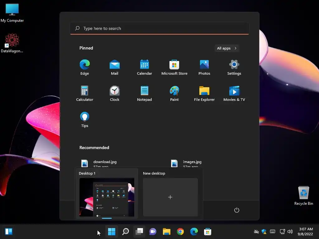Click the Task View taskbar icon

tap(139, 232)
